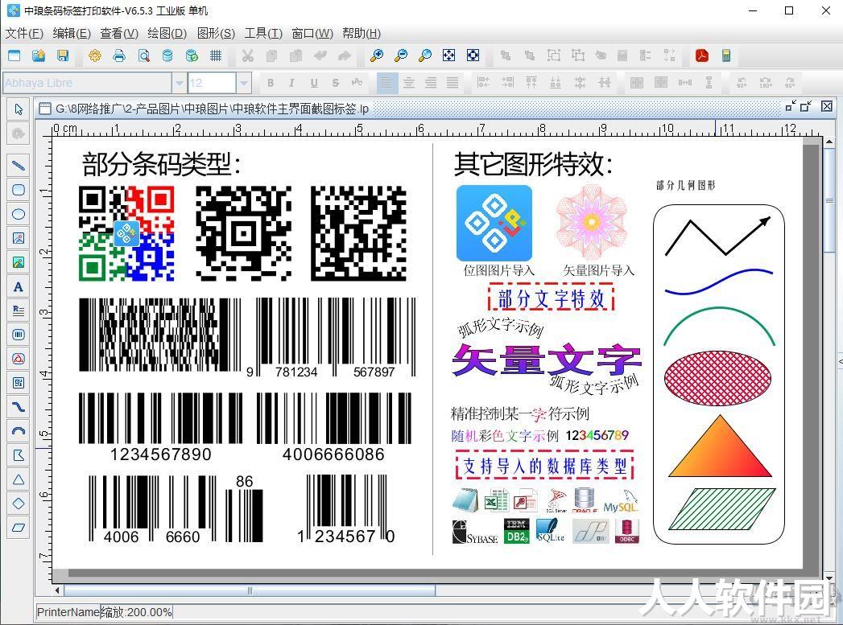The height and width of the screenshot is (625, 843).
Task: Click the calculator icon in toolbar
Action: coord(726,56)
